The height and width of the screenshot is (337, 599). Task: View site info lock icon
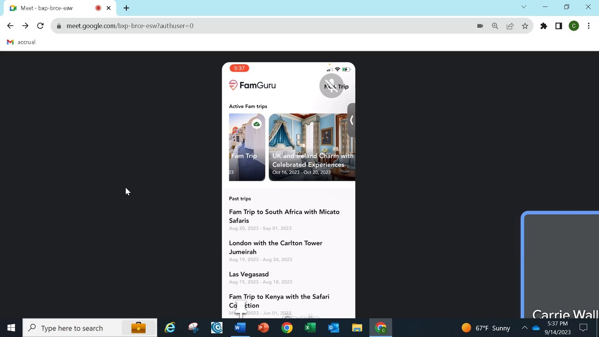tap(58, 26)
